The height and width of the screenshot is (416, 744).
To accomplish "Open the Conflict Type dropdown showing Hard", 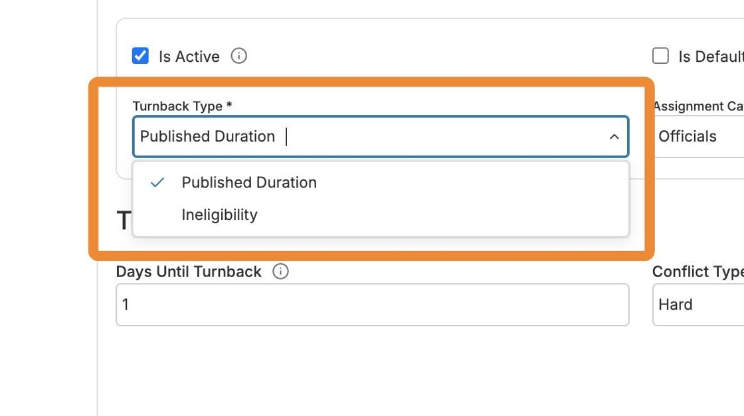I will click(697, 305).
